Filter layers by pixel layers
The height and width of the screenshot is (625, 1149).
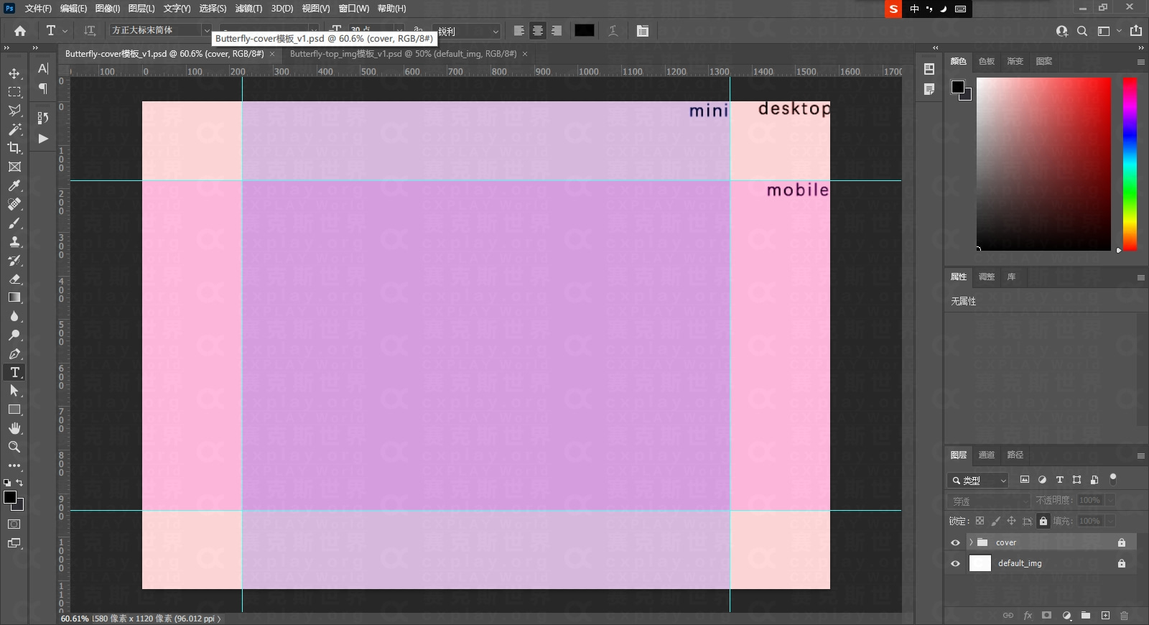tap(1025, 480)
